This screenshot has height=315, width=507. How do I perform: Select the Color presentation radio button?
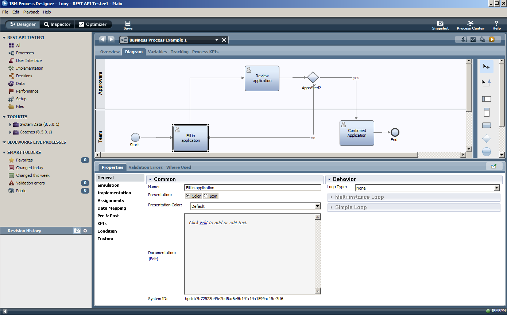[188, 196]
